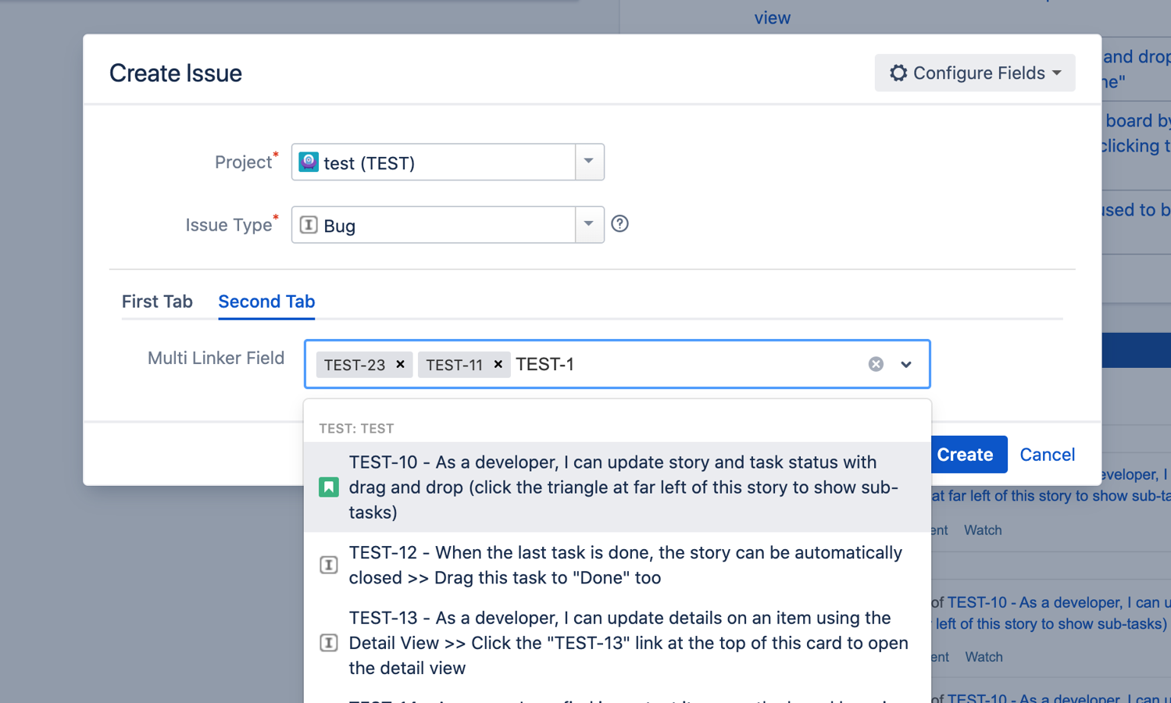Click the test project avatar icon
Screen dimensions: 1171x703
309,162
